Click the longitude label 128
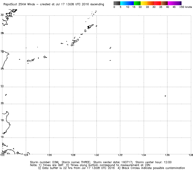 pyautogui.click(x=73, y=155)
